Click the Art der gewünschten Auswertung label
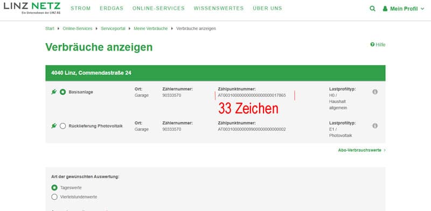The height and width of the screenshot is (211, 431). click(85, 177)
